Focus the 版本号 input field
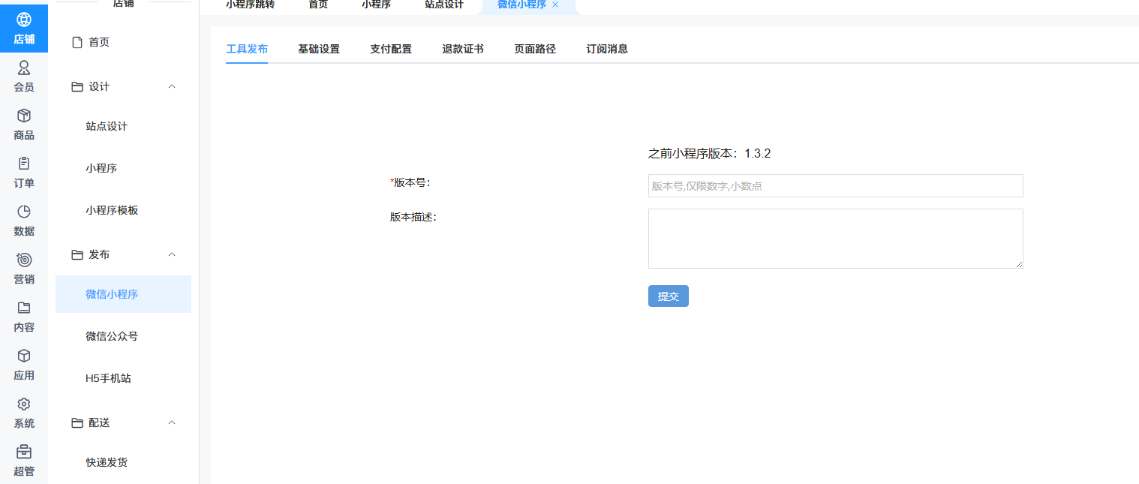 pyautogui.click(x=836, y=186)
